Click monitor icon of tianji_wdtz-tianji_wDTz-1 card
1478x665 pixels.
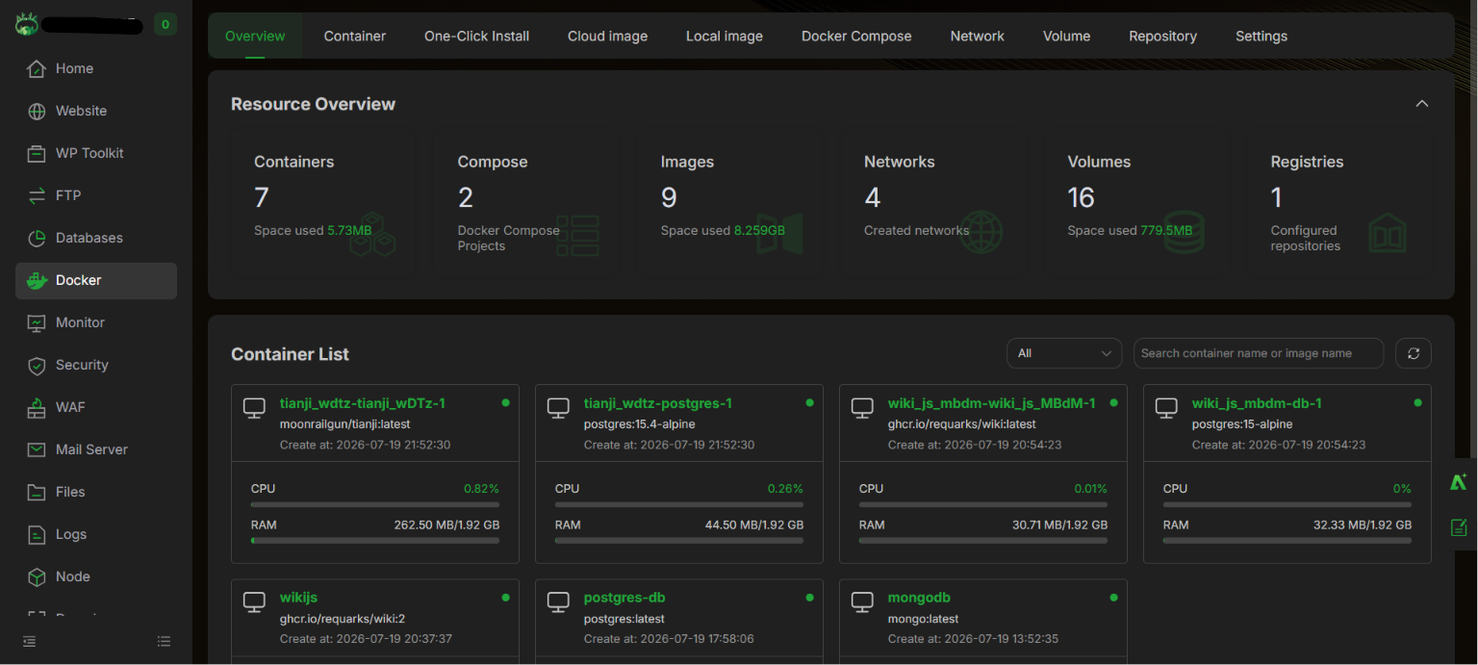(x=254, y=408)
